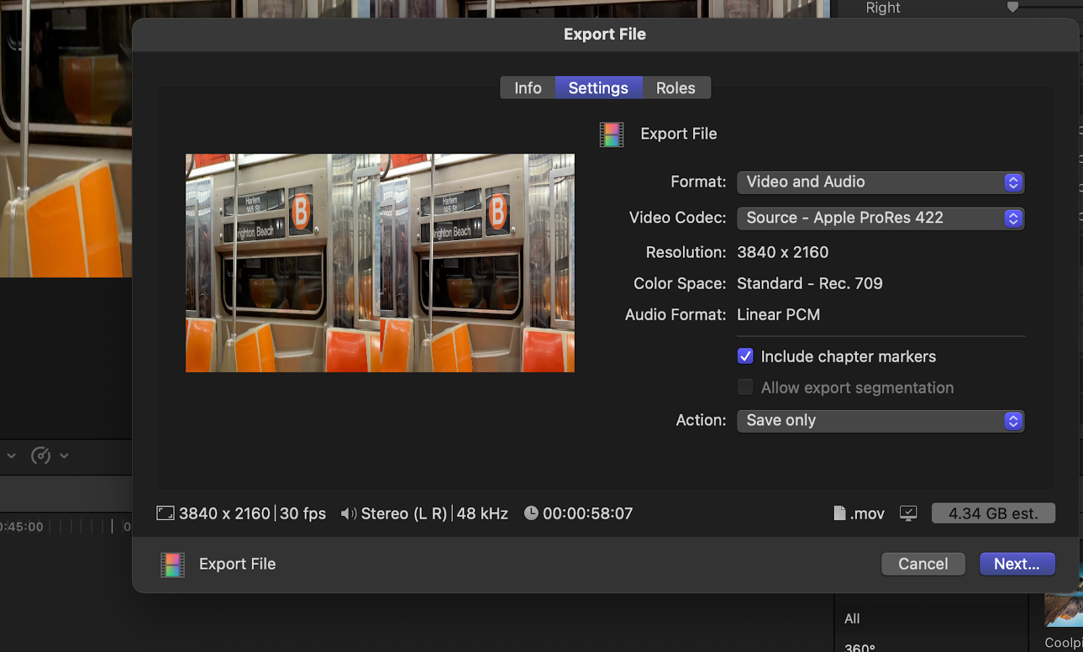Expand the chevron next to the retime icon

pyautogui.click(x=64, y=456)
